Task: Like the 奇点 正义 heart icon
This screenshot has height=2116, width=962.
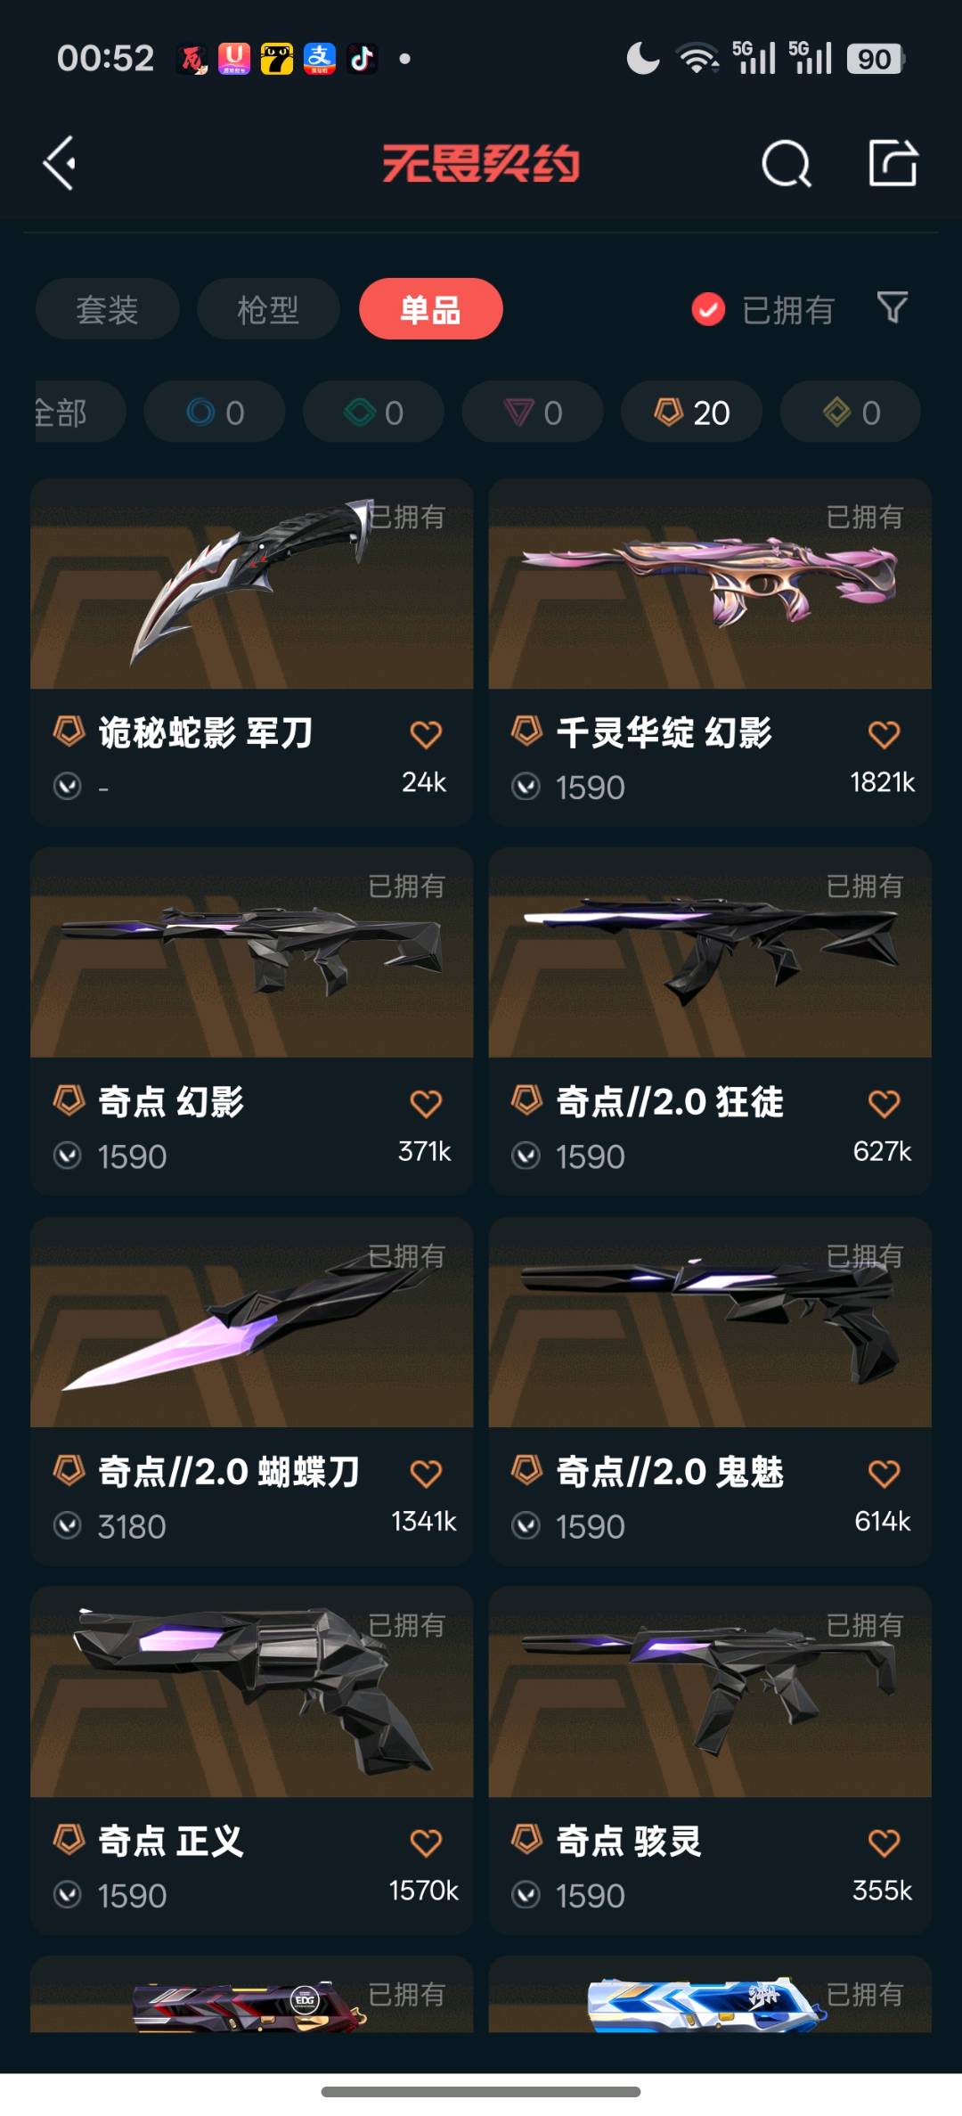Action: pos(426,1842)
